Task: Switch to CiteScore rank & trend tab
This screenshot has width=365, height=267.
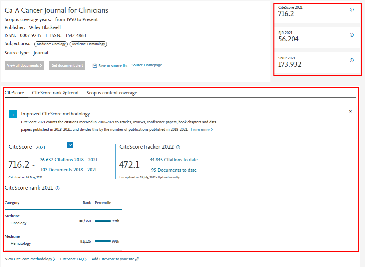Action: point(55,93)
